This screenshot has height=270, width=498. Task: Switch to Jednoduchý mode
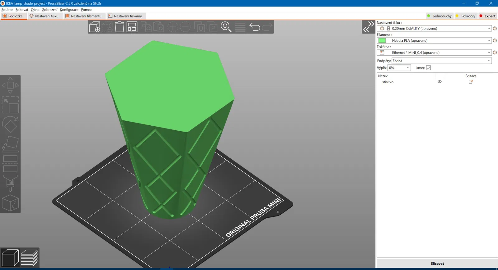[x=439, y=16]
